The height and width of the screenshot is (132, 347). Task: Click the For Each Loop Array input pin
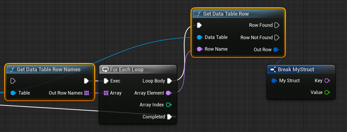click(106, 93)
